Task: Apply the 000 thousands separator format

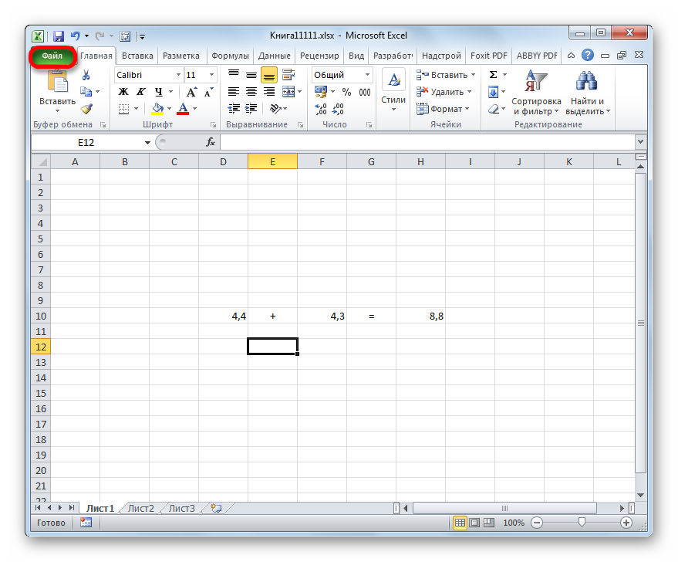Action: 365,92
